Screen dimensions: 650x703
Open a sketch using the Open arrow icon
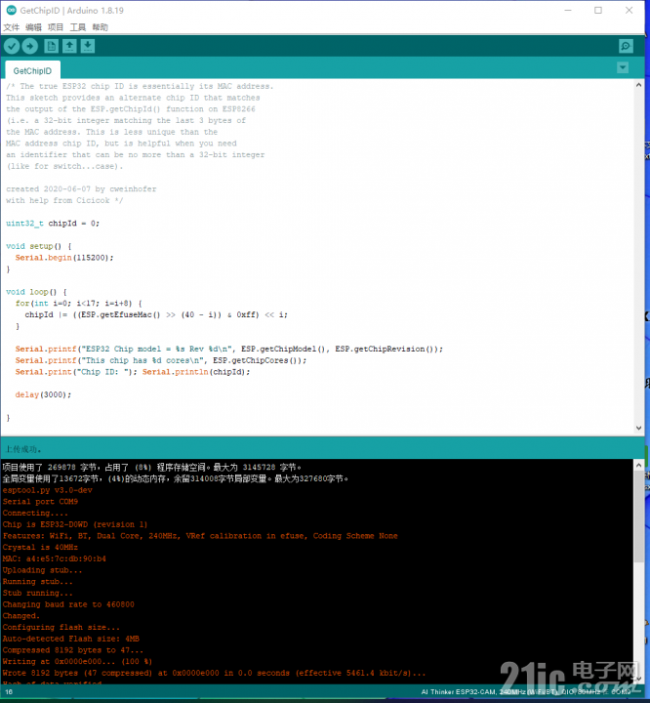click(69, 46)
